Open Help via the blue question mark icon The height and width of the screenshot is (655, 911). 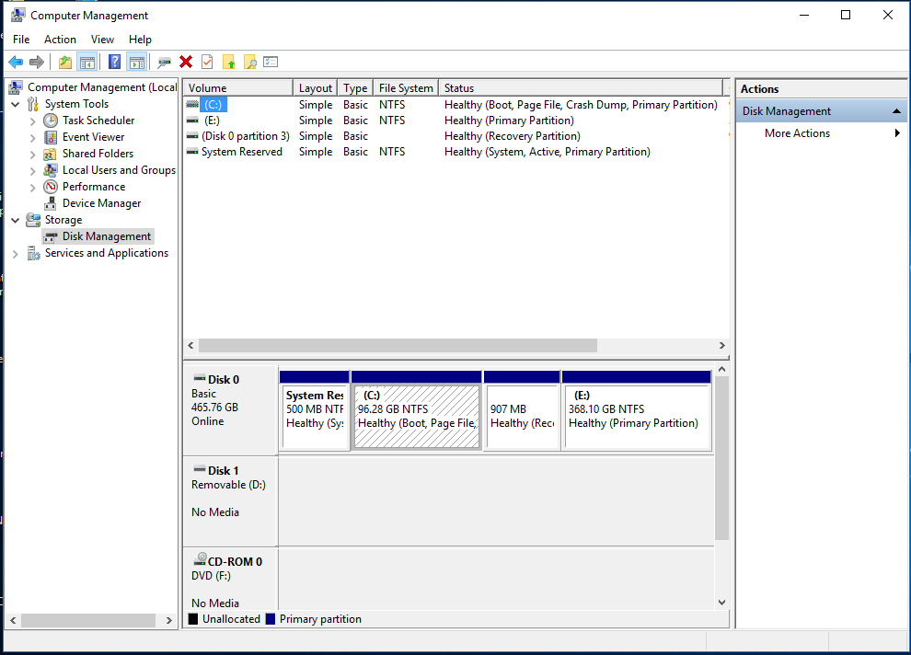pos(114,63)
